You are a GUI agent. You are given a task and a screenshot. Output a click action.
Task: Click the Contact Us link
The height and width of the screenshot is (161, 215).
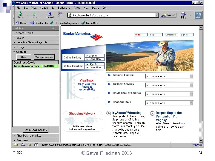pos(171,35)
